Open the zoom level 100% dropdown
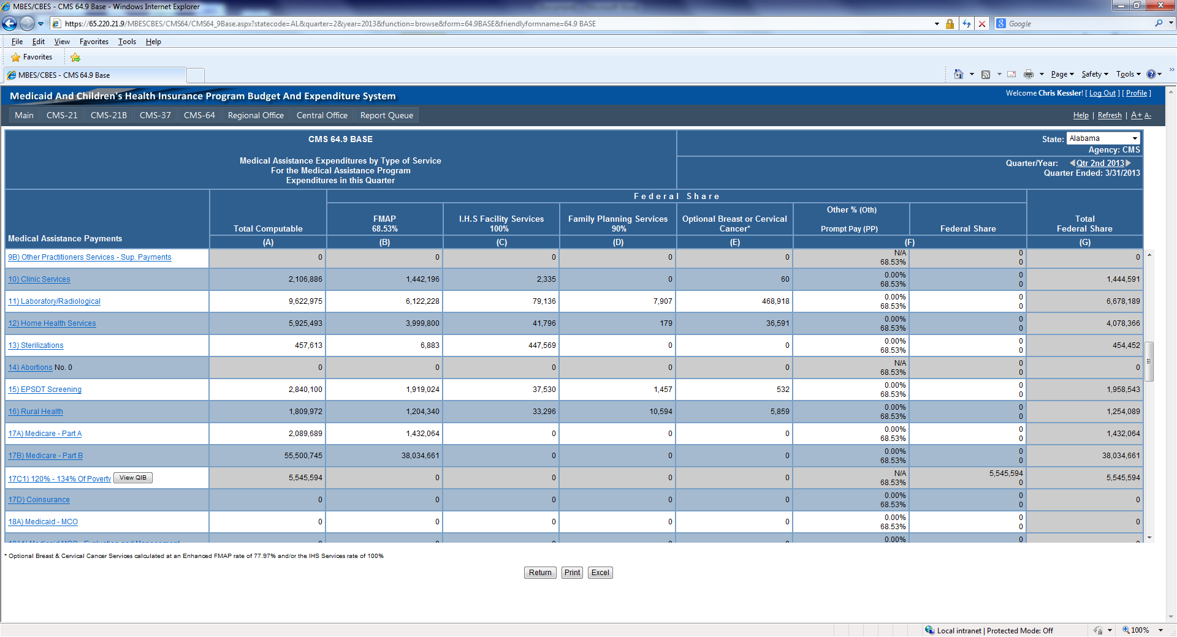 point(1160,630)
